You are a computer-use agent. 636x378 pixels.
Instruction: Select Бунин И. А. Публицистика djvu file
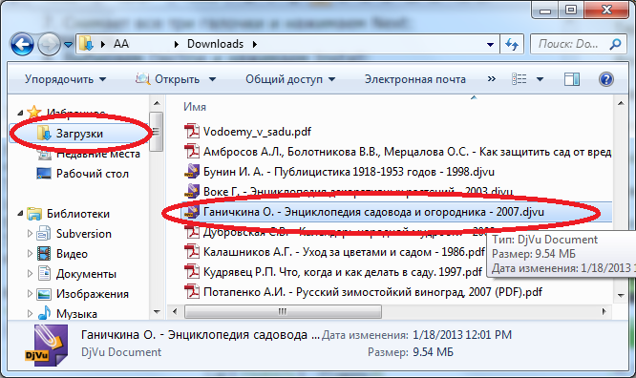pos(349,172)
